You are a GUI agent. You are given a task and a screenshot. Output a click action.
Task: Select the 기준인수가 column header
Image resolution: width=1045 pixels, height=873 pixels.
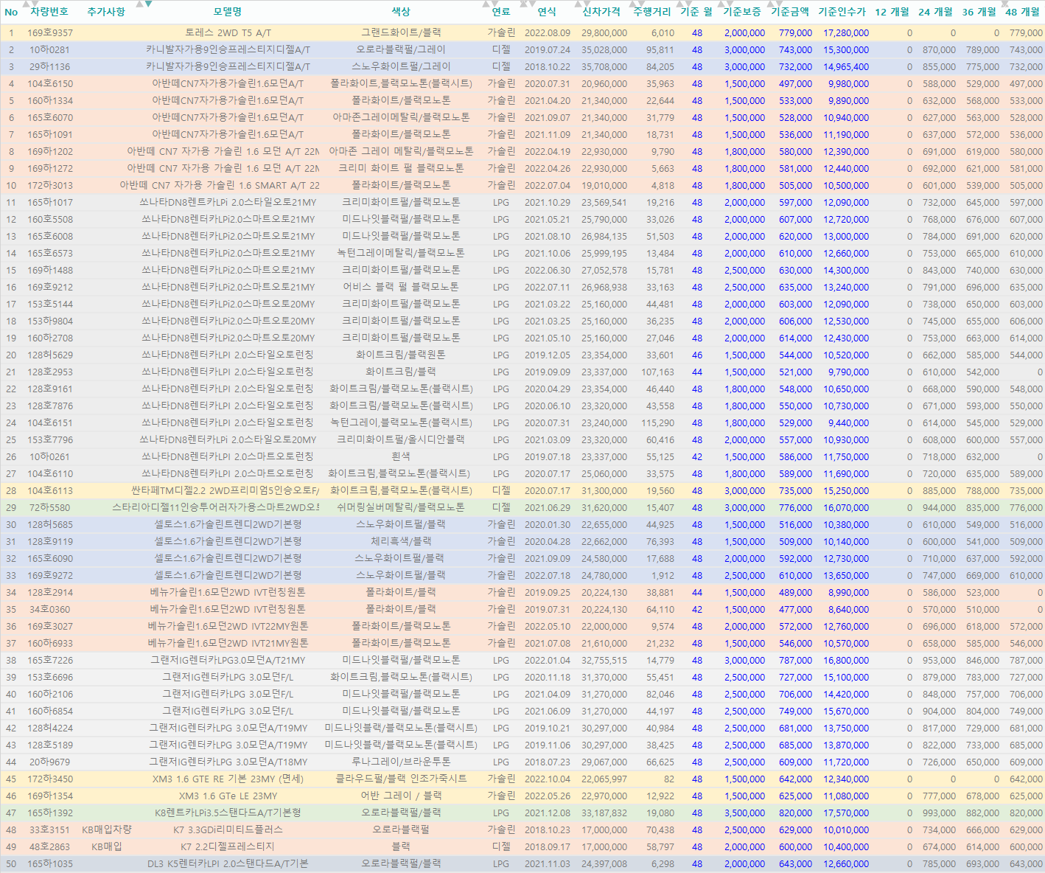842,12
